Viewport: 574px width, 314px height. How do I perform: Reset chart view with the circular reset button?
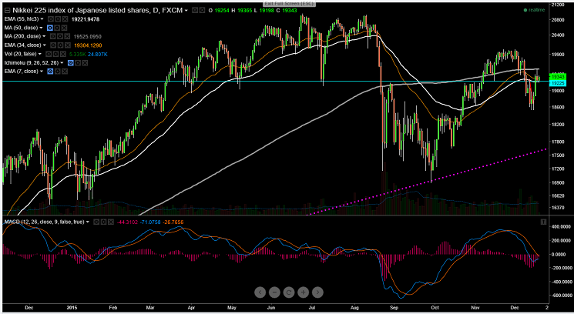tap(288, 292)
